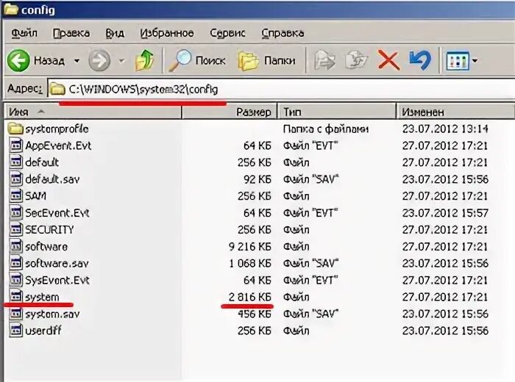Click the file name "userdiff"
515x382 pixels.
pyautogui.click(x=43, y=331)
